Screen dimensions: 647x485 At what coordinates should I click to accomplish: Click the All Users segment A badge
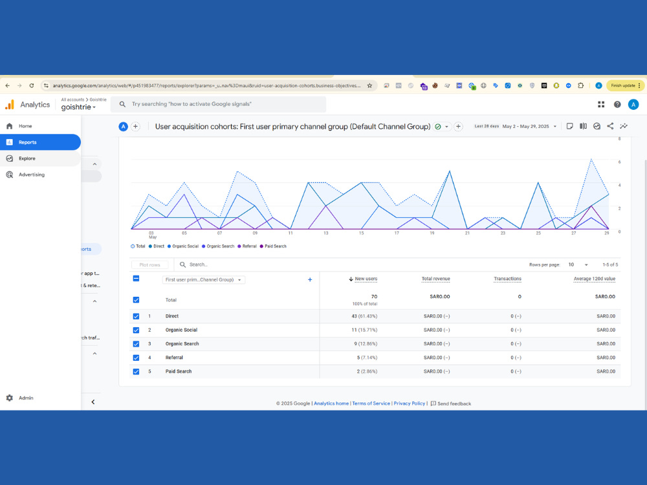coord(123,127)
